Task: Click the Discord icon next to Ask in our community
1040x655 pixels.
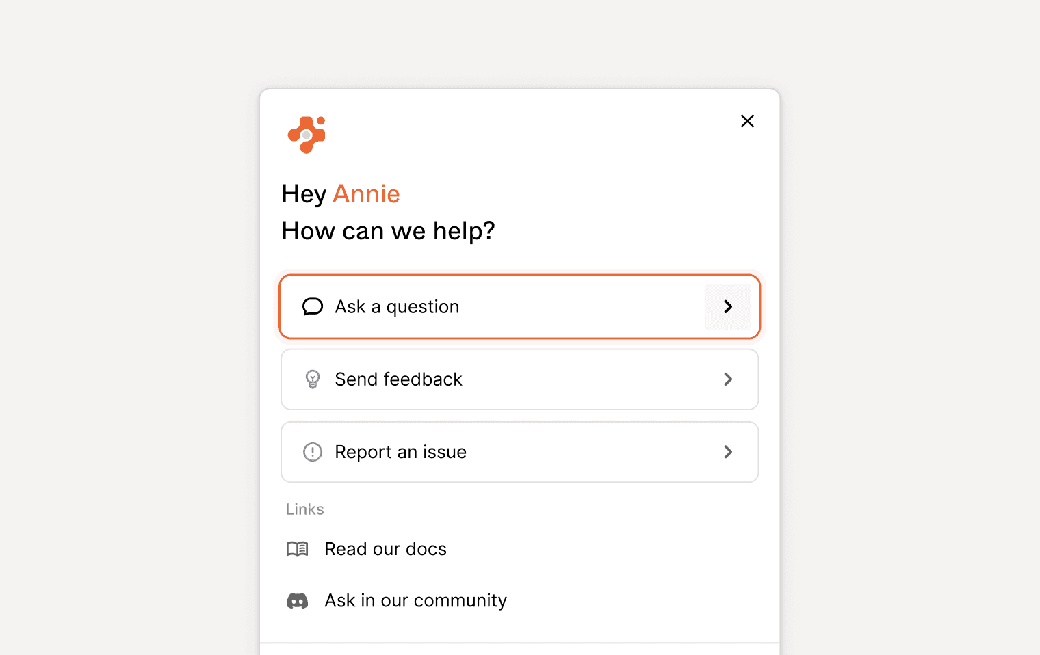Action: click(298, 600)
